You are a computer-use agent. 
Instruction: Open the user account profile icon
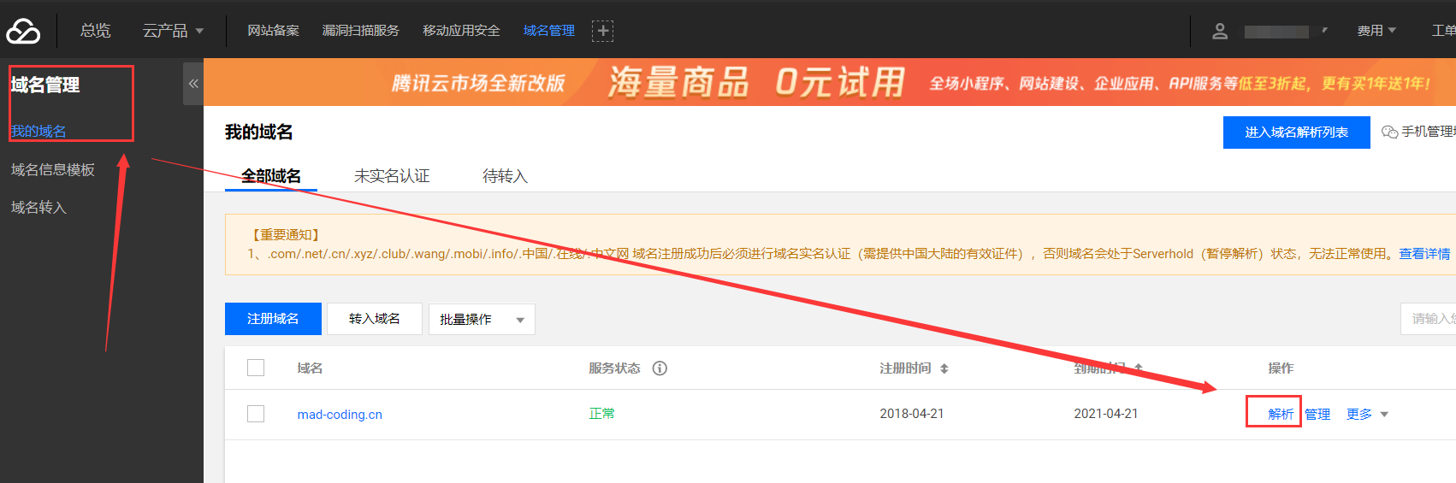click(x=1220, y=31)
